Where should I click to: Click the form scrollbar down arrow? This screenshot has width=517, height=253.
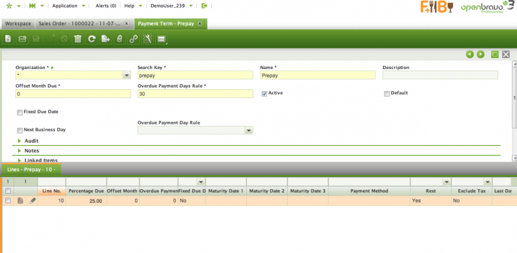pyautogui.click(x=514, y=158)
